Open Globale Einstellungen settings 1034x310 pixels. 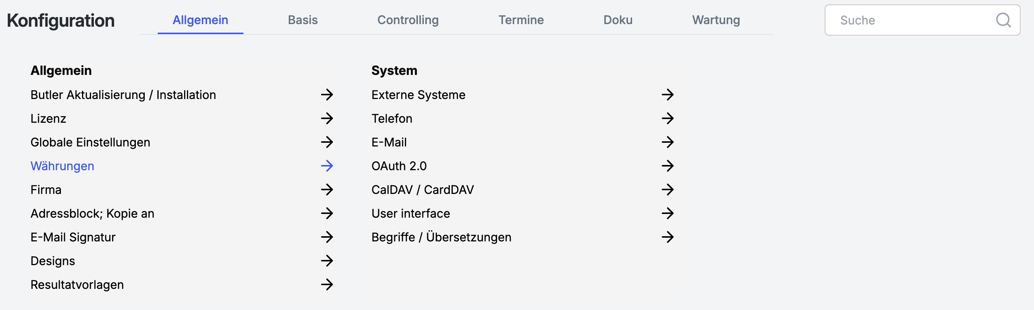(x=90, y=142)
